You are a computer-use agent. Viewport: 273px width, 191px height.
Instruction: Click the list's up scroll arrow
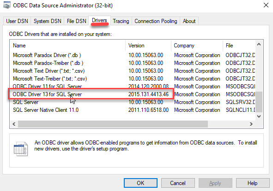[x=259, y=44]
